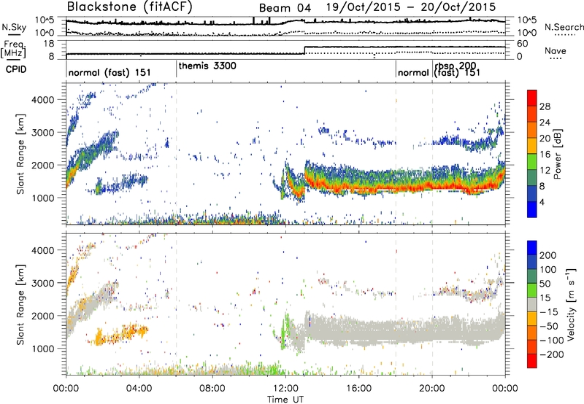Click the '08:00' time axis tick label
This screenshot has width=584, height=404.
tap(212, 389)
